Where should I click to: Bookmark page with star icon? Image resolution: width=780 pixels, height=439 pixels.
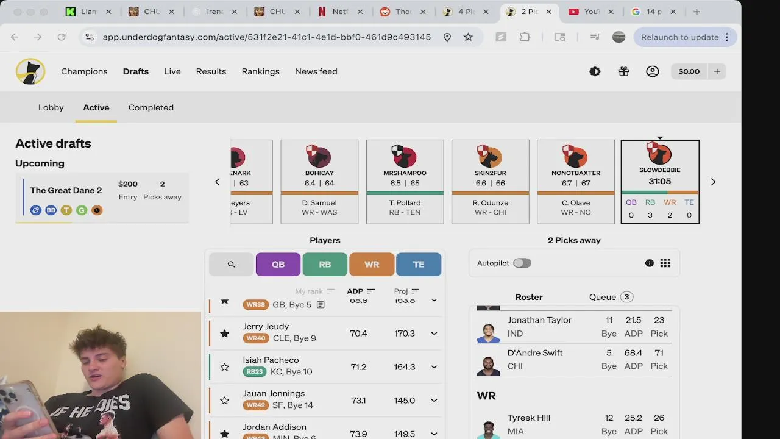tap(468, 37)
